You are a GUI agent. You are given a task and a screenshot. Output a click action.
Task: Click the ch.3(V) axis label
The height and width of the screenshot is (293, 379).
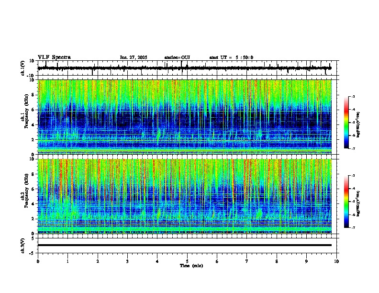(22, 246)
